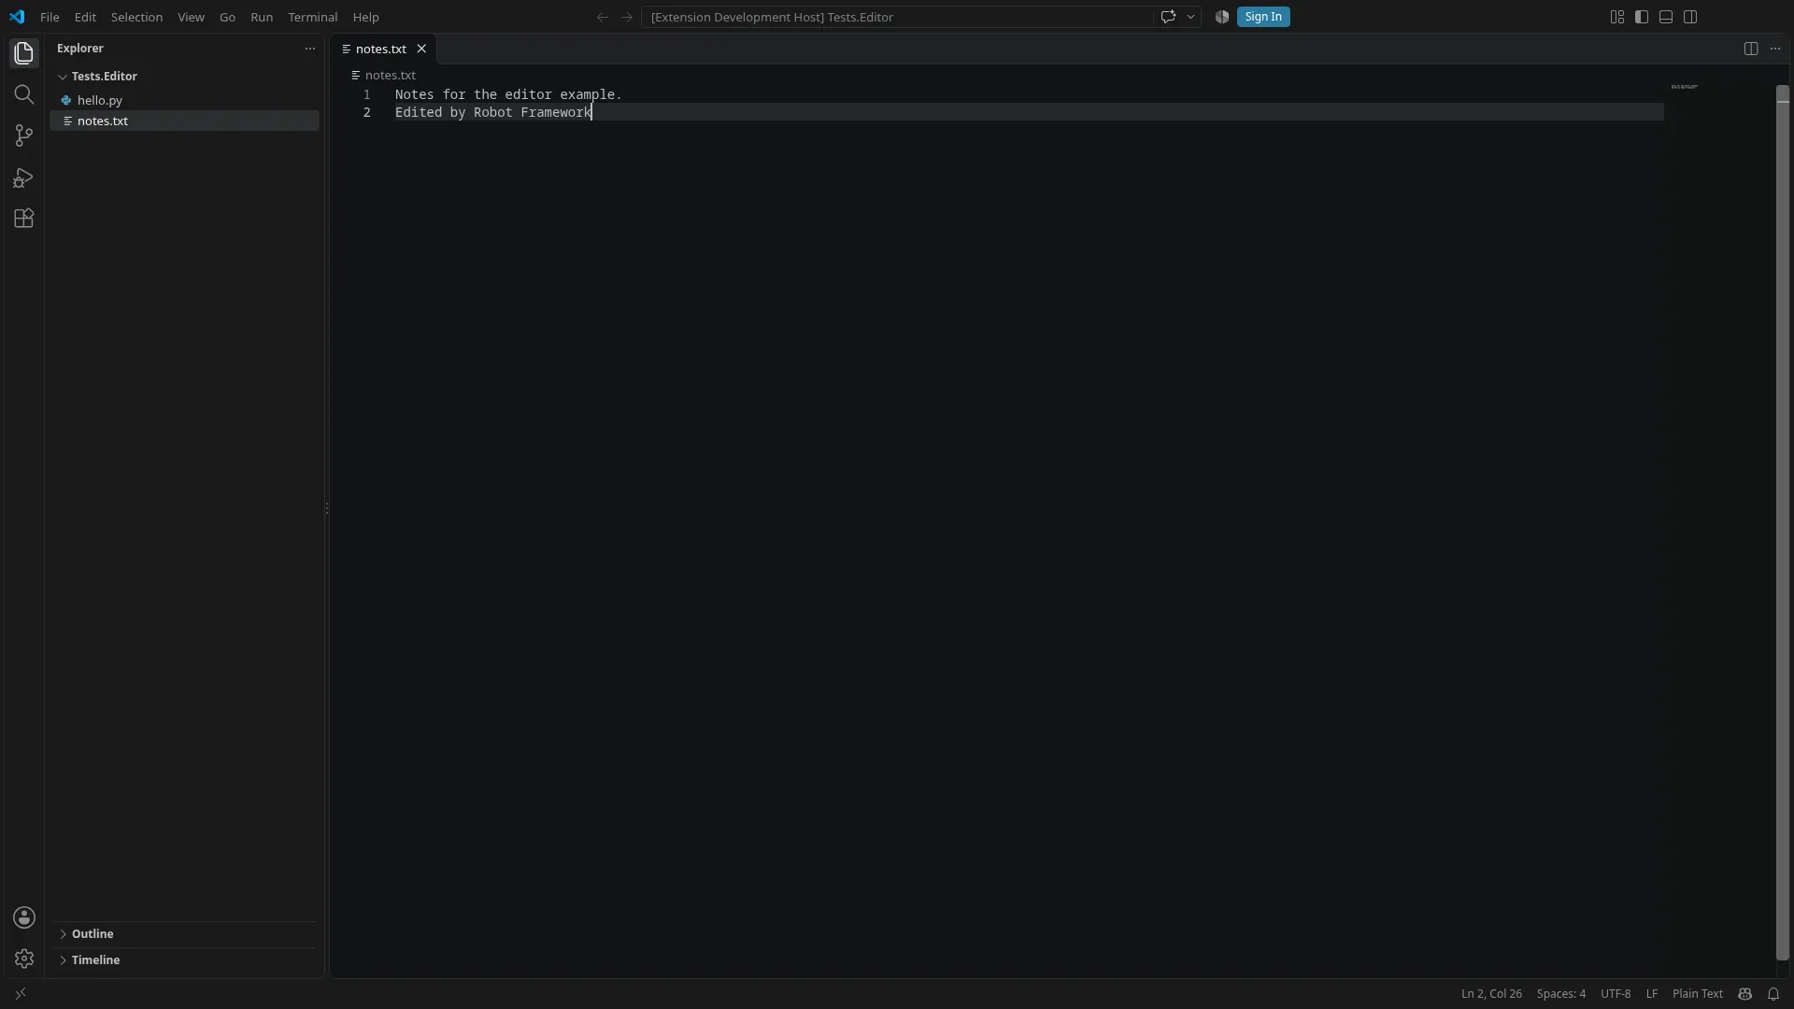Click the Customize Layout icon
Image resolution: width=1794 pixels, height=1009 pixels.
[x=1617, y=17]
